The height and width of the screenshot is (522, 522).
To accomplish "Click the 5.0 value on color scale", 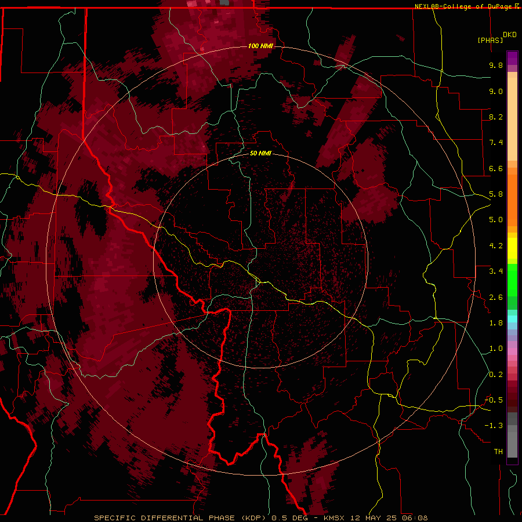I will coord(496,220).
